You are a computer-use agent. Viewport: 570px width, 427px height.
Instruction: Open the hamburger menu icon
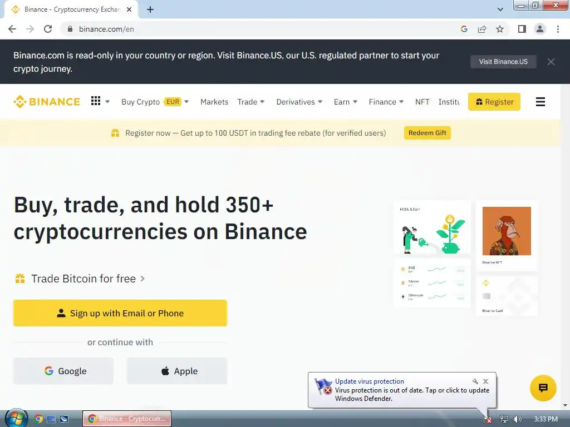[x=540, y=102]
